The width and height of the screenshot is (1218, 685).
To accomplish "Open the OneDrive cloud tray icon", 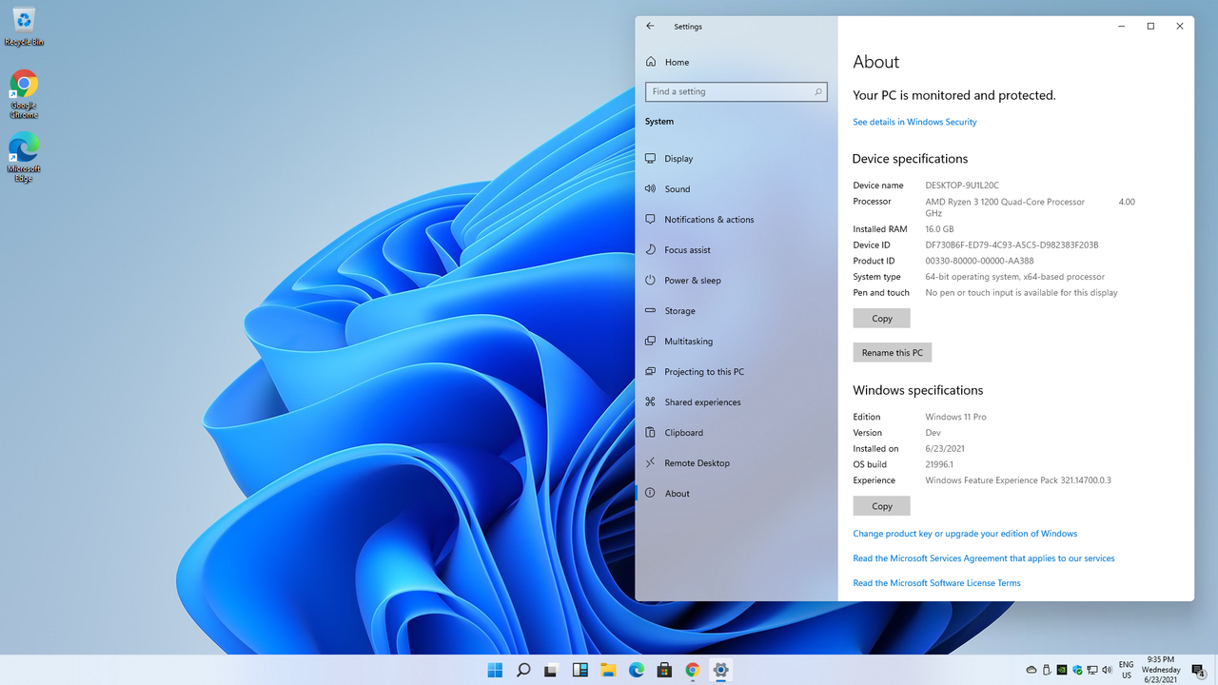I will (1031, 670).
